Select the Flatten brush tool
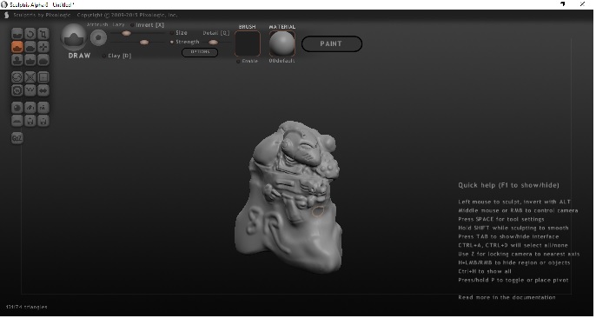 (30, 47)
